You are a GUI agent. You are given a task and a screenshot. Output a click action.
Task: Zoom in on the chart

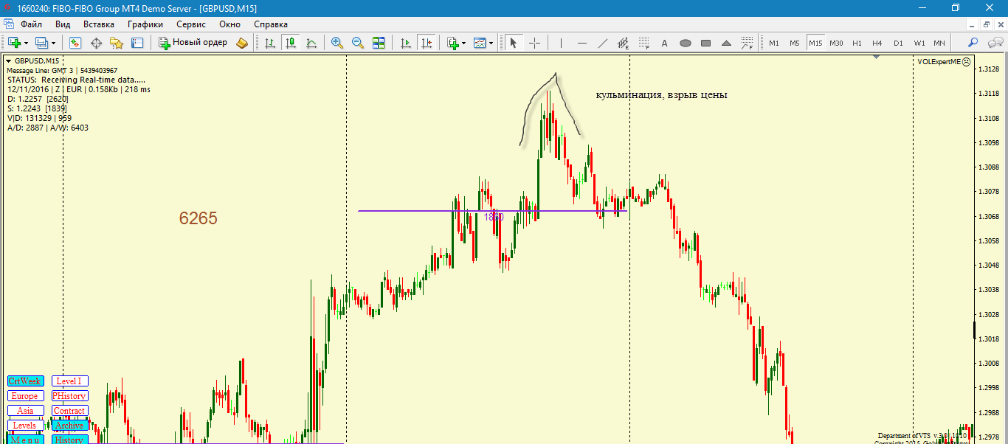pyautogui.click(x=337, y=43)
